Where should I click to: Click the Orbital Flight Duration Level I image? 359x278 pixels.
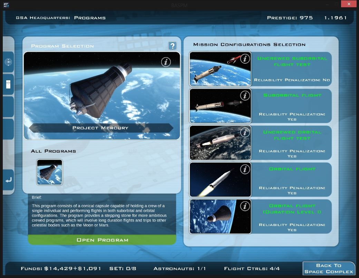point(220,216)
